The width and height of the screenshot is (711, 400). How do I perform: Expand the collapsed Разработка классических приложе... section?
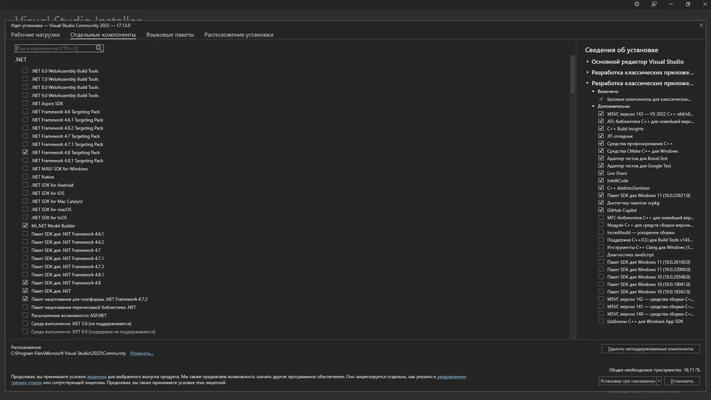pyautogui.click(x=588, y=72)
